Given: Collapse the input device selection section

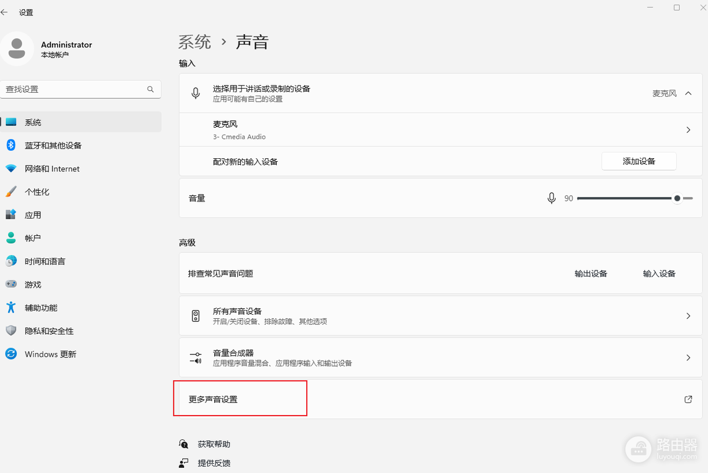Looking at the screenshot, I should pyautogui.click(x=688, y=93).
